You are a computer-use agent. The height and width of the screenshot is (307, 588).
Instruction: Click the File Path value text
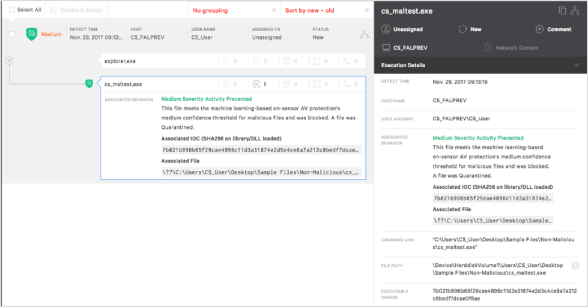(498, 269)
